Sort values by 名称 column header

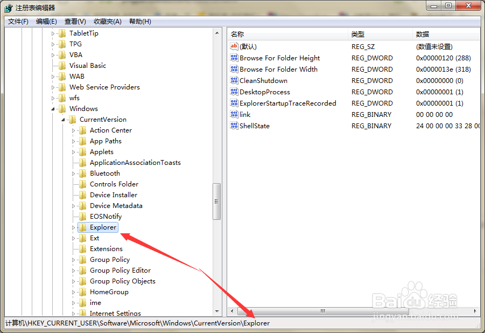[287, 34]
